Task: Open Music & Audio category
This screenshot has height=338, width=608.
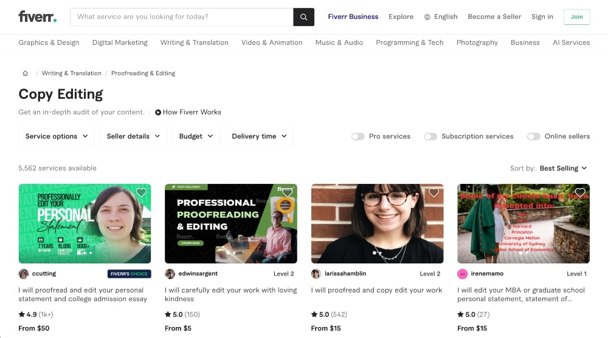Action: click(x=339, y=42)
